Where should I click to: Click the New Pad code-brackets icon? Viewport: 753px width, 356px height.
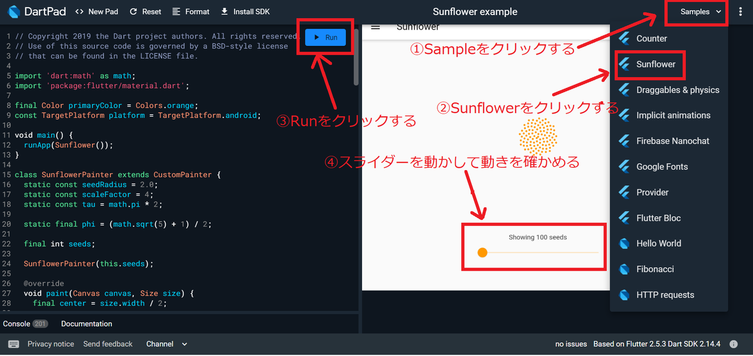click(79, 12)
